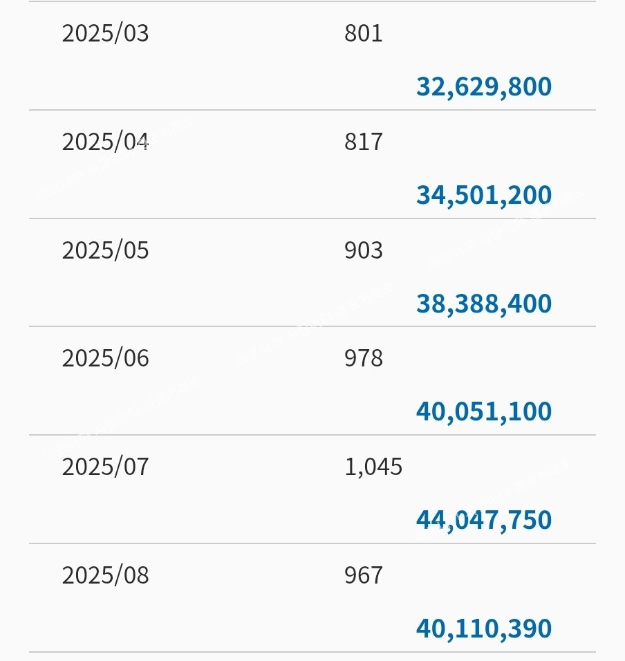Click the 2025/03 date cell
Screen dimensions: 625x661
[105, 34]
